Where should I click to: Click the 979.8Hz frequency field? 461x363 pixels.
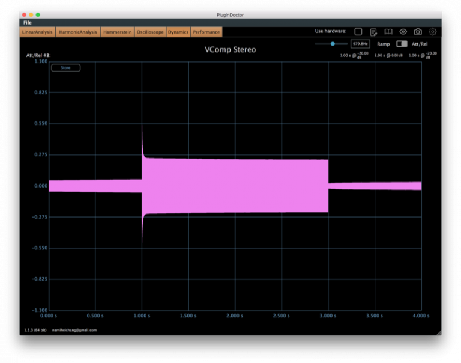360,44
